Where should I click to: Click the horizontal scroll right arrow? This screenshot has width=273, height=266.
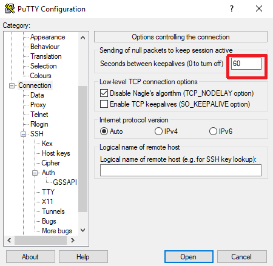[73, 240]
